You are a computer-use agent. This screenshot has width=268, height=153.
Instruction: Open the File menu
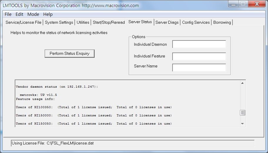tap(8, 14)
